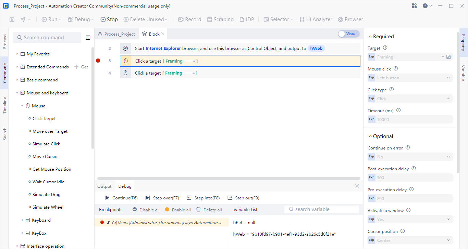The image size is (468, 249).
Task: Click the edit icon beside Target field
Action: [448, 57]
